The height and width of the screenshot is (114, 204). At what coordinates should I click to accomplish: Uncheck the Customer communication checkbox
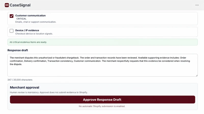click(11, 16)
